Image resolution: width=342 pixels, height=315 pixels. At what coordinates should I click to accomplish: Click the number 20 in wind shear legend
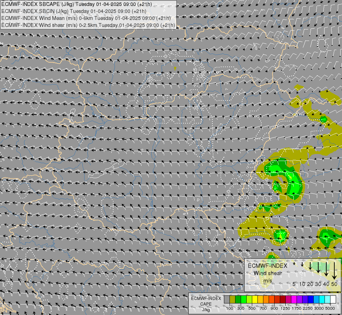(310, 284)
